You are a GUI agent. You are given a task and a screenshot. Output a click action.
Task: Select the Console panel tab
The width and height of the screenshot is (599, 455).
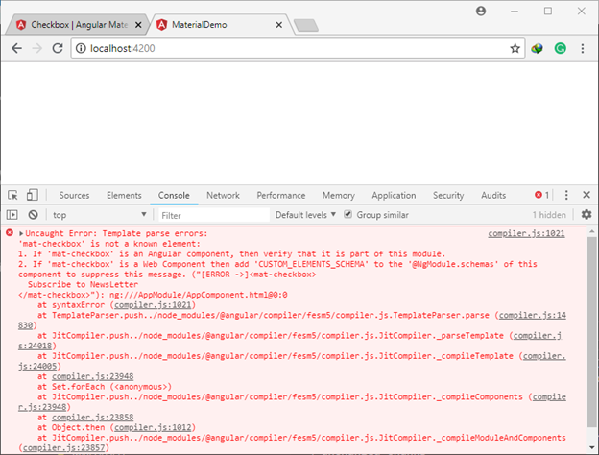tap(174, 195)
